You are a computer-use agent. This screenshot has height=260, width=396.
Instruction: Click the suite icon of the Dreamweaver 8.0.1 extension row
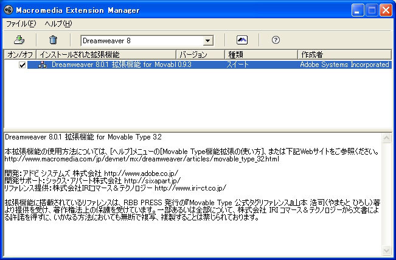[x=43, y=65]
